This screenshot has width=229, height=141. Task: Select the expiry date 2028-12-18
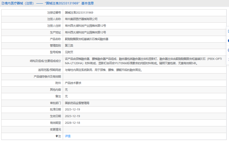[73, 123]
